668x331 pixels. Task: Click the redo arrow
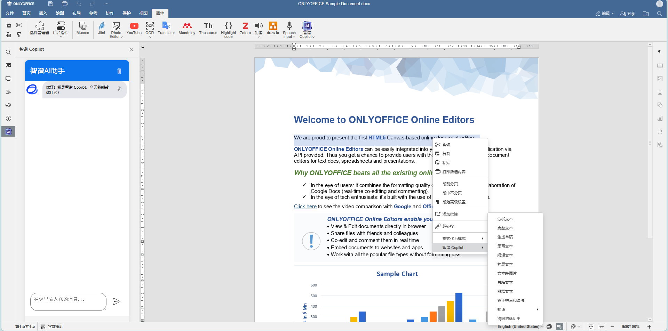tap(92, 4)
